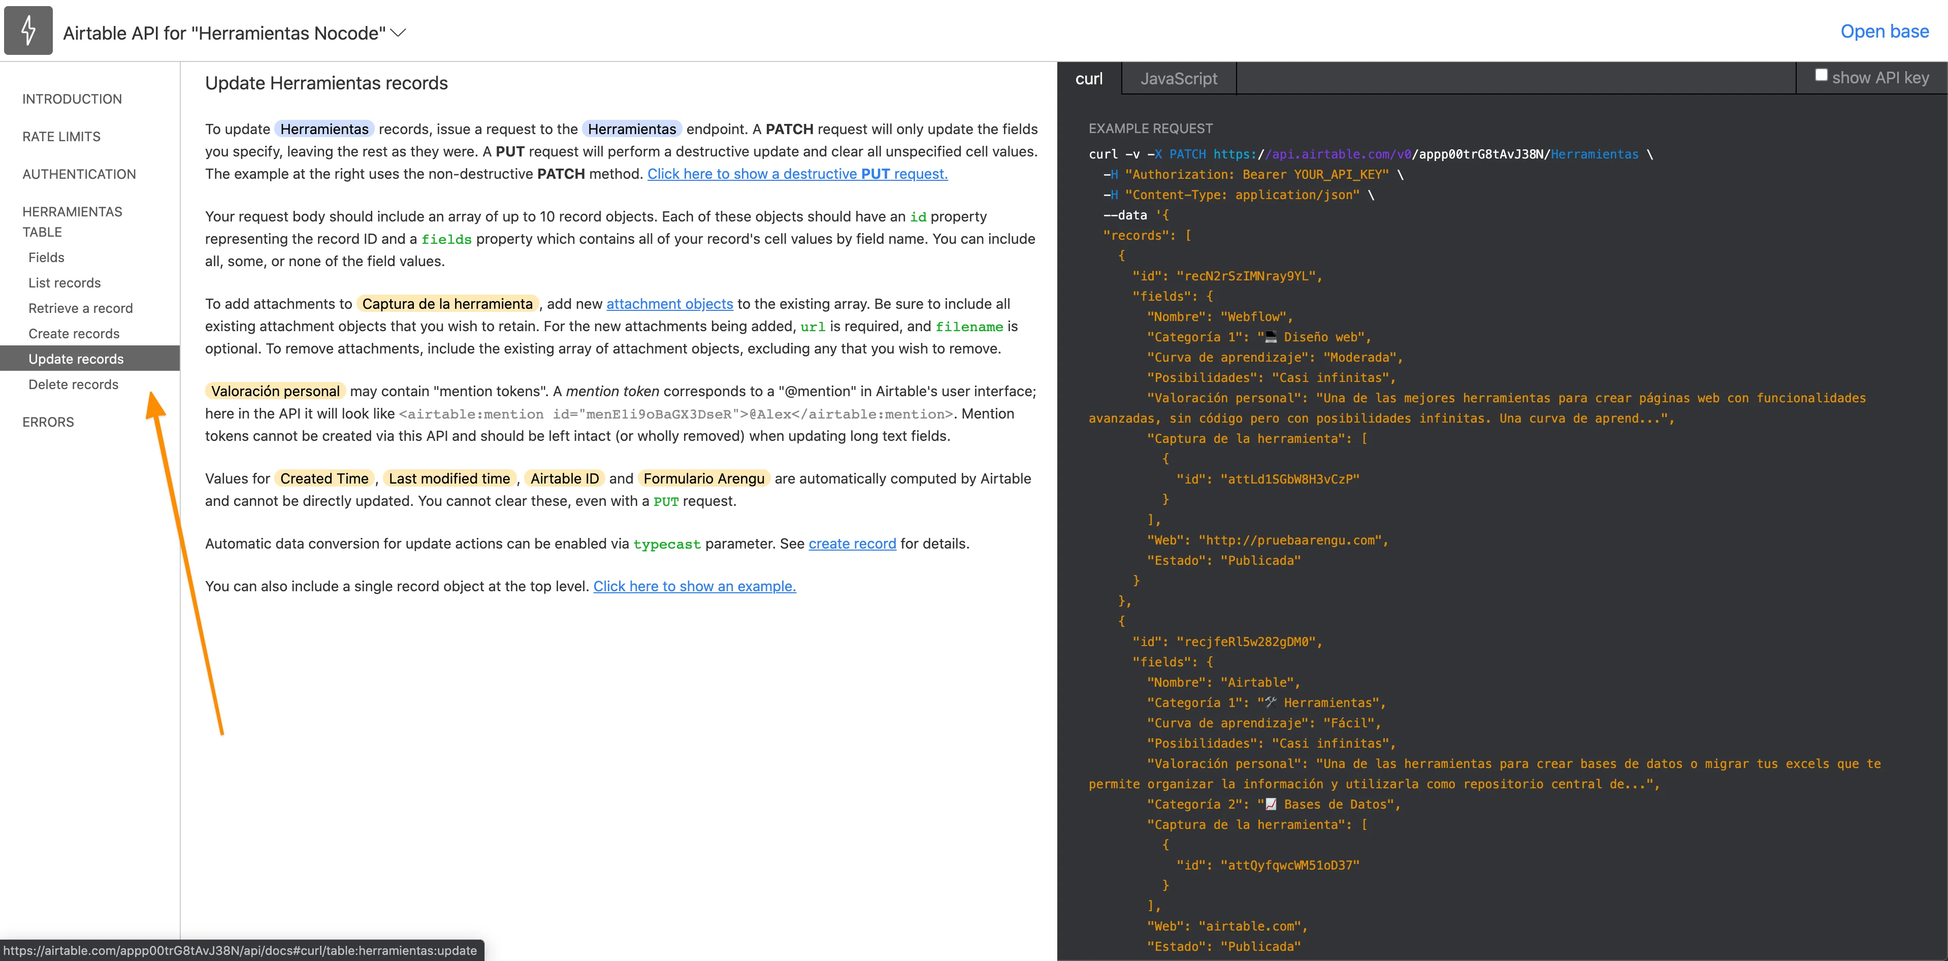
Task: Open List records in sidebar
Action: 64,283
